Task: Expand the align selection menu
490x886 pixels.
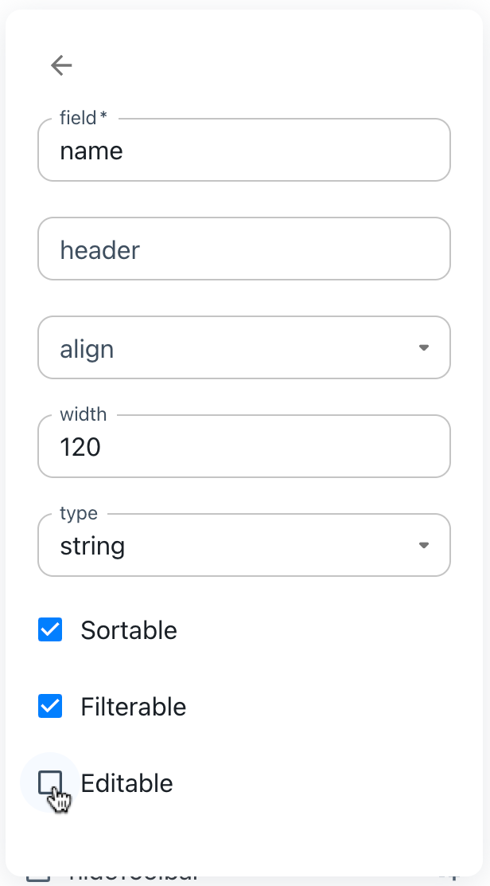Action: click(424, 347)
